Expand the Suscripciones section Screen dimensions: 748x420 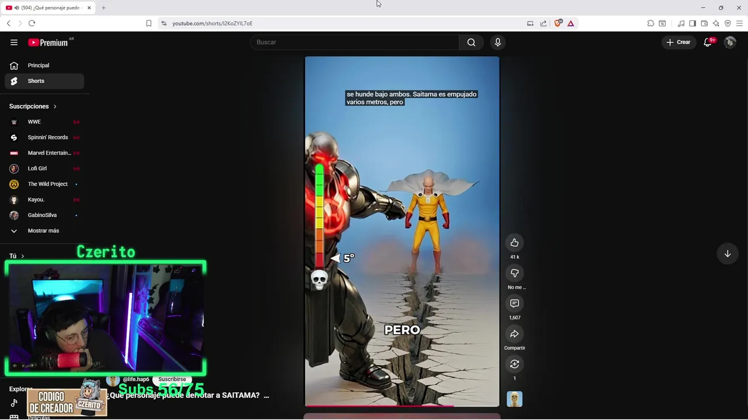(33, 106)
